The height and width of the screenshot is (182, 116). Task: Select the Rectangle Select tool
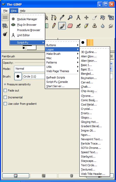click(5, 18)
